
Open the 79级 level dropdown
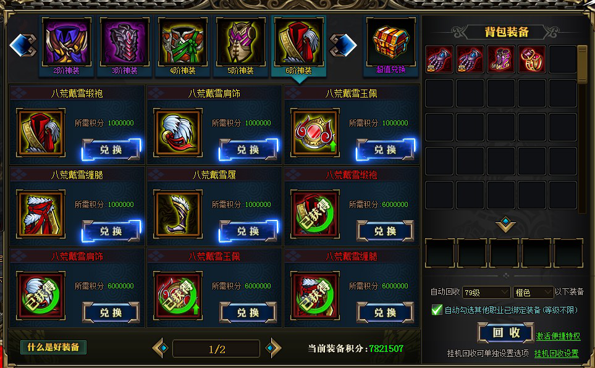pos(486,293)
